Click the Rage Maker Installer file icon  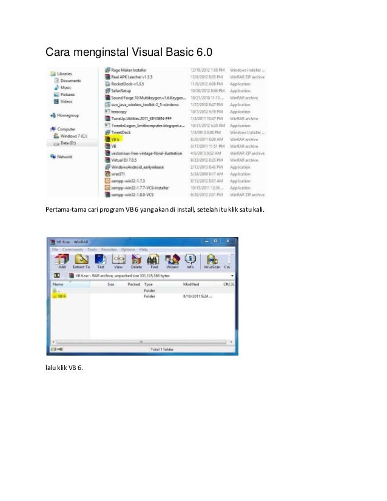point(107,70)
